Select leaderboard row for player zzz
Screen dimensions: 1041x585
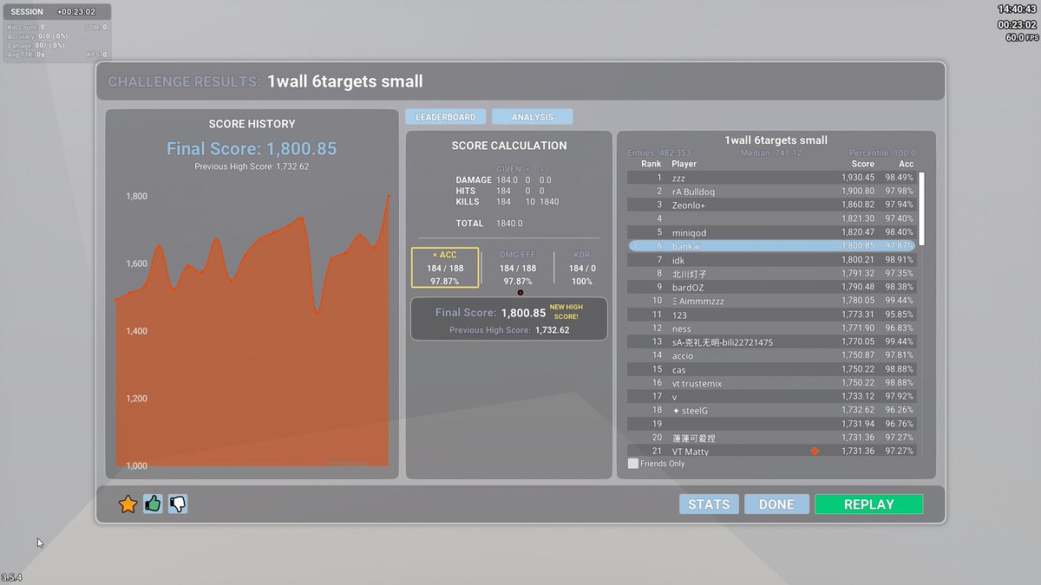click(x=771, y=178)
